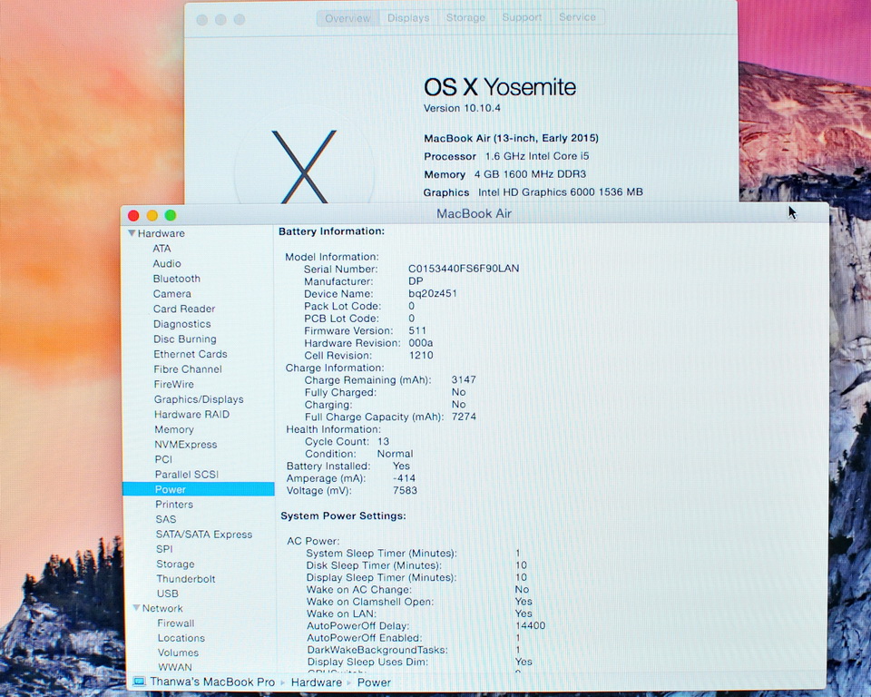
Task: Select WWAN under Network
Action: click(x=174, y=667)
